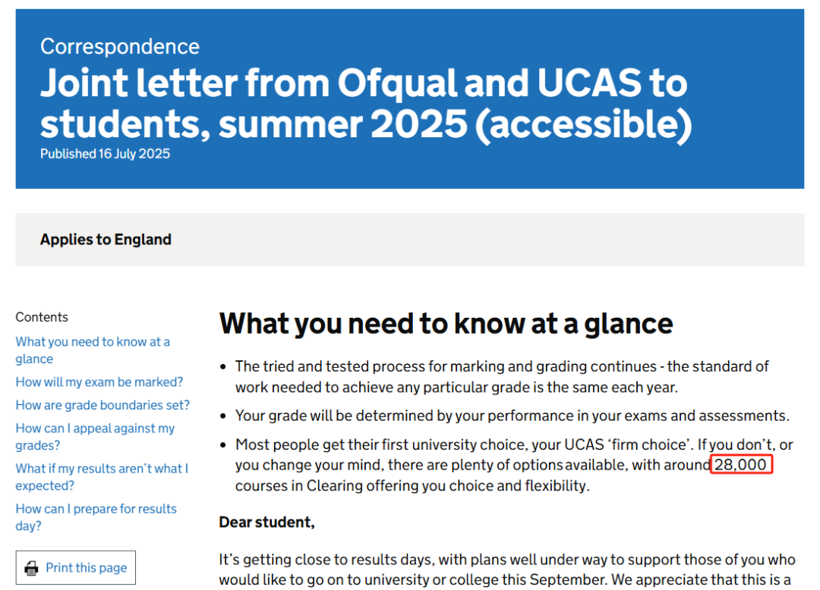The width and height of the screenshot is (820, 590).
Task: Click the bullet about tried and tested marking process
Action: pos(502,377)
